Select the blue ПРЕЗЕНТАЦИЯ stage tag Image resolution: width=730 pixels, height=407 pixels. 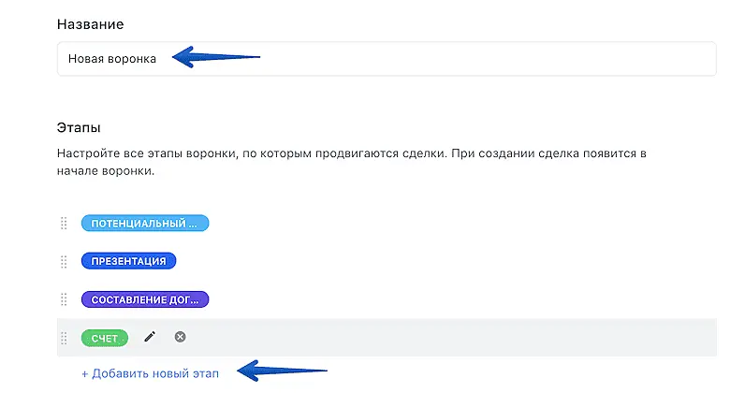(x=129, y=261)
